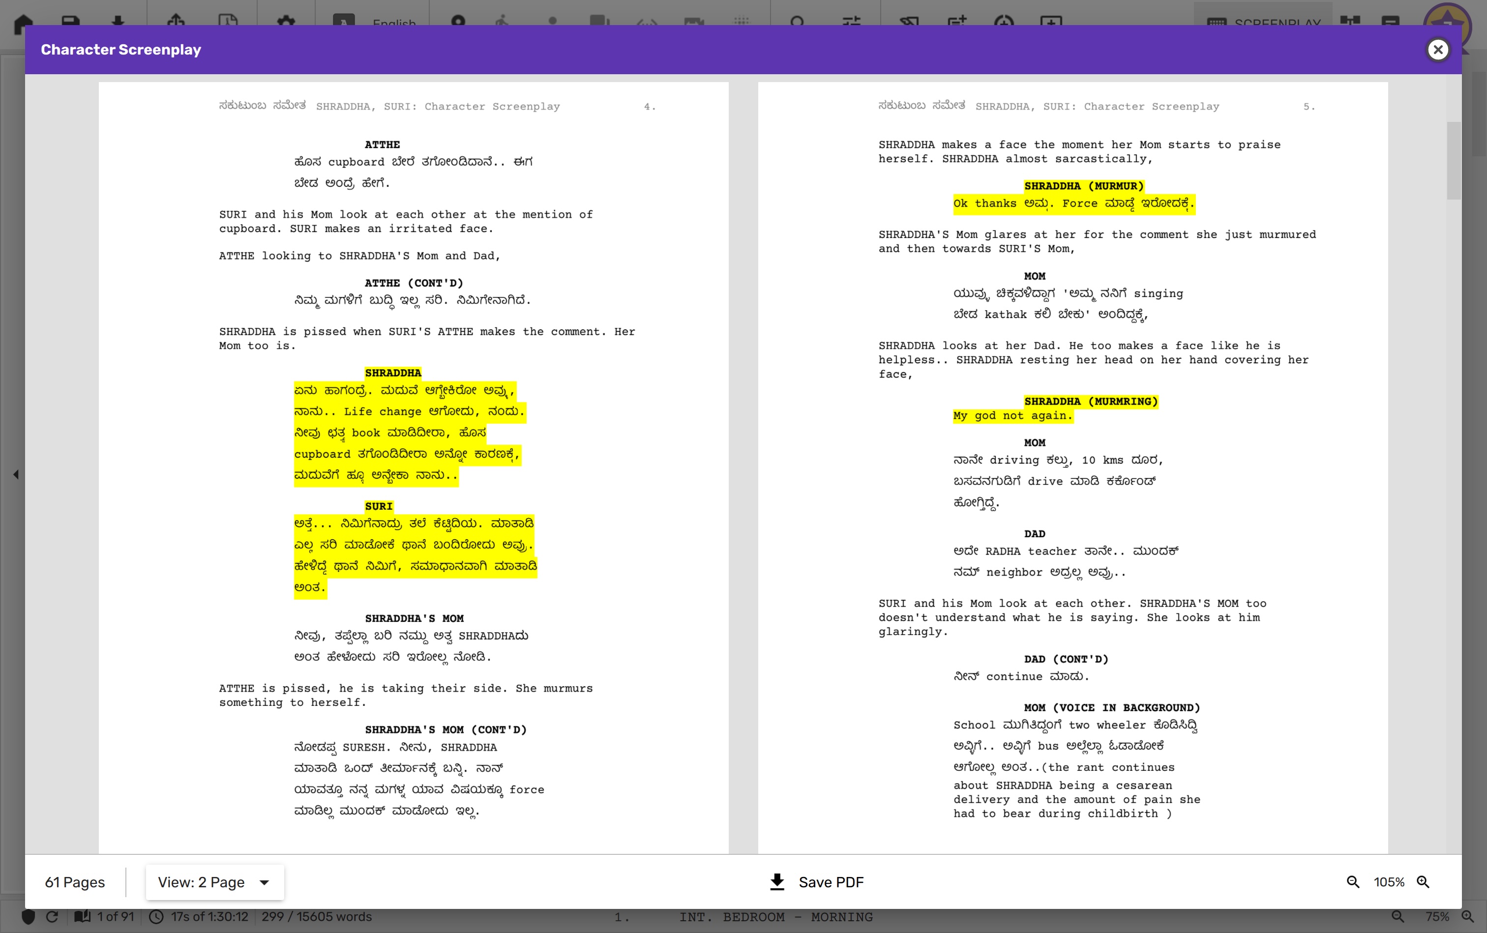Open the View: 2 Page dropdown
Viewport: 1487px width, 933px height.
click(x=214, y=882)
